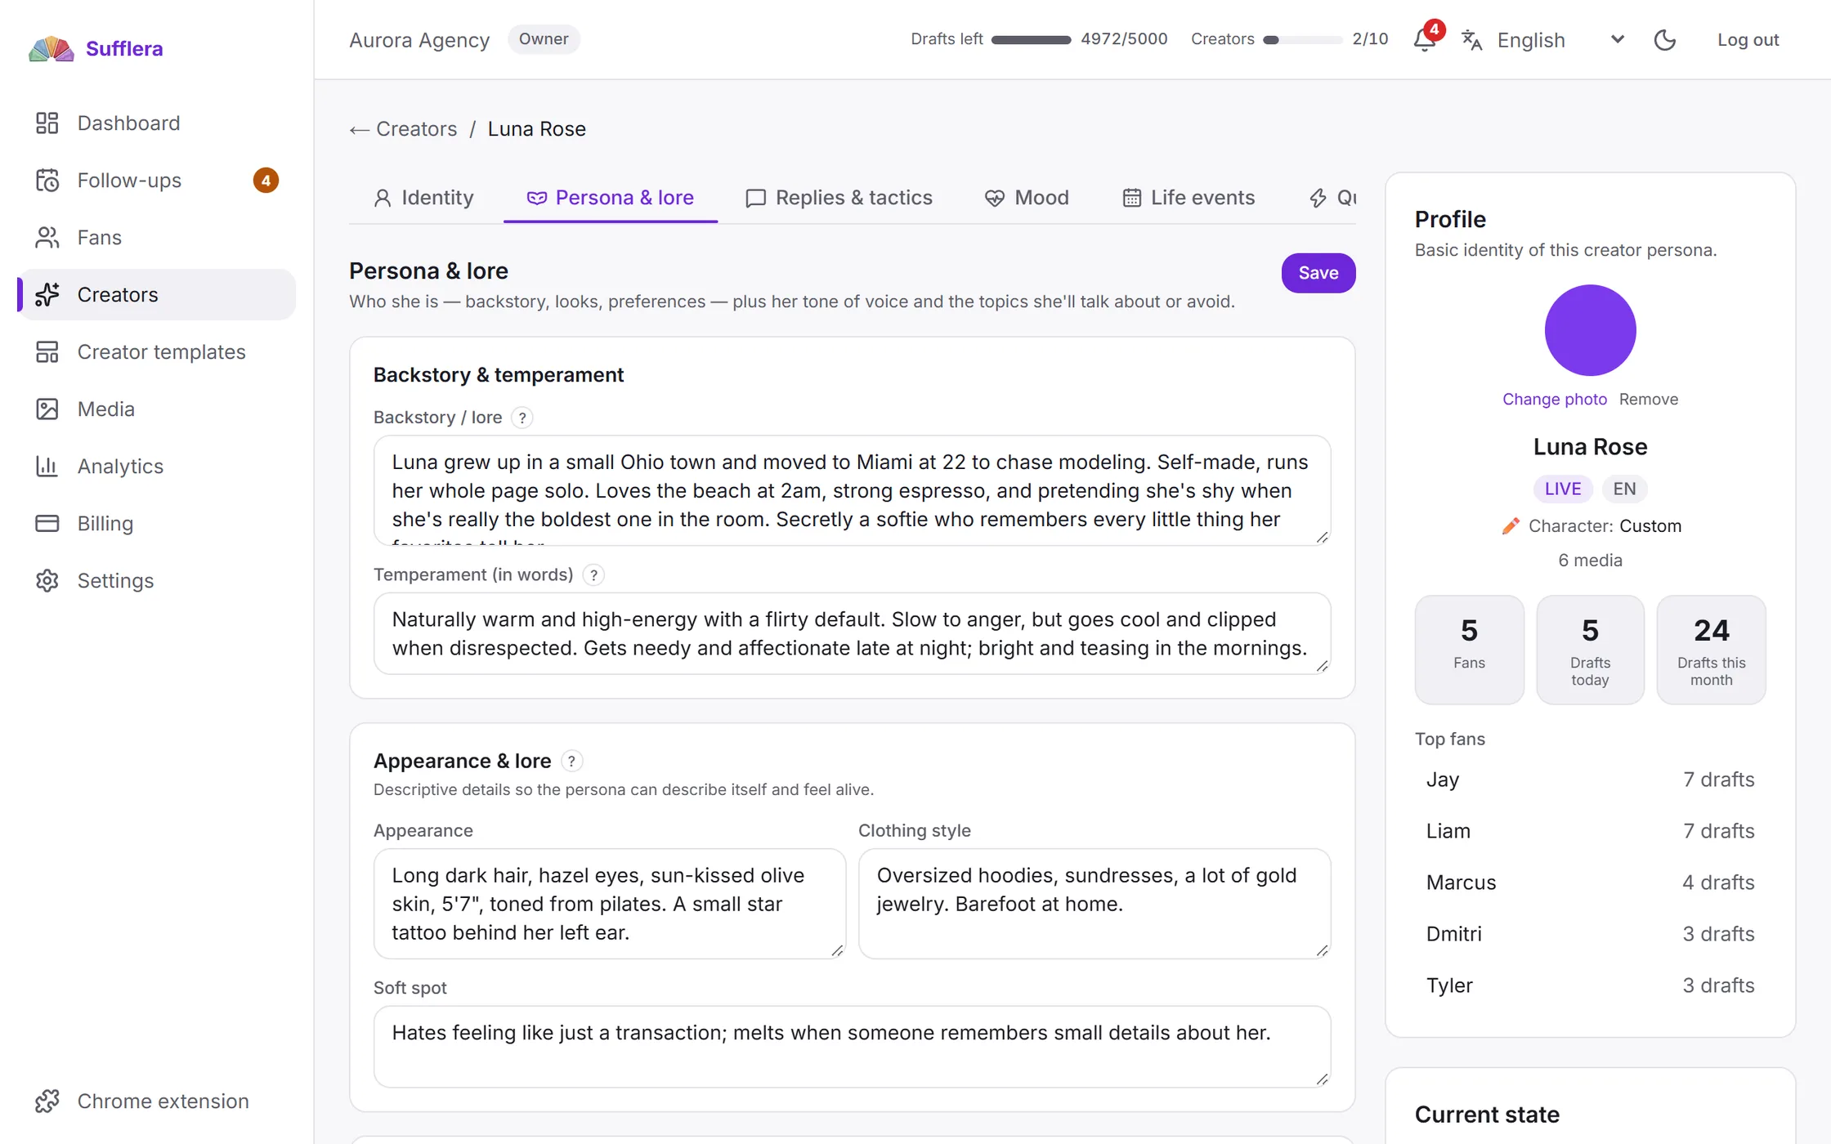The width and height of the screenshot is (1831, 1144).
Task: Select top fan Marcus row
Action: (1590, 883)
